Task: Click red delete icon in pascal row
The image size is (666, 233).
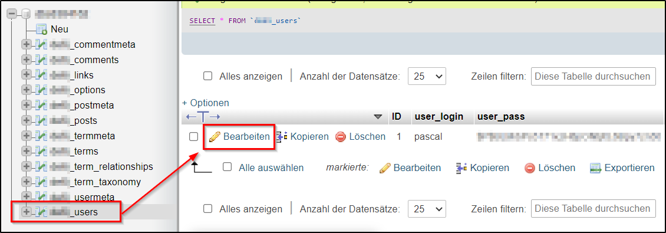Action: click(341, 136)
